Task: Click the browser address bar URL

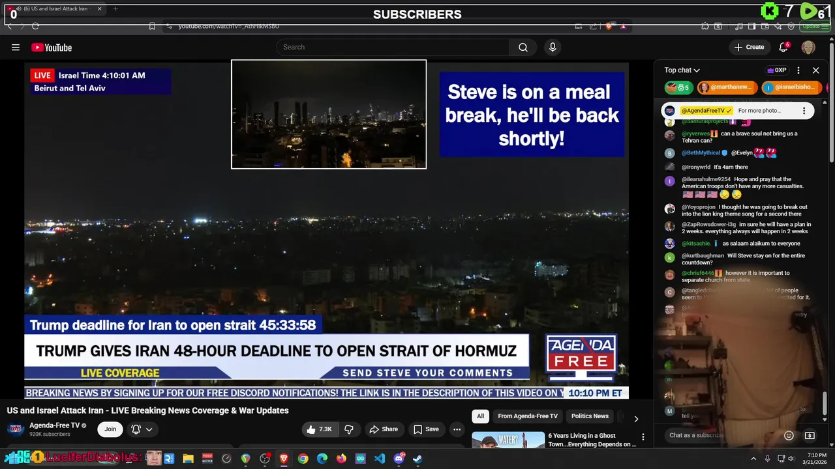Action: (229, 26)
